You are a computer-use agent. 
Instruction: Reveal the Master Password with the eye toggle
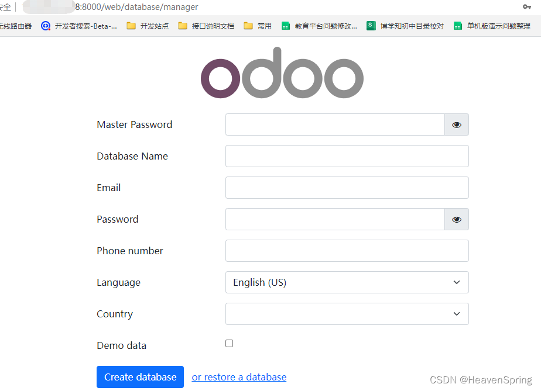click(456, 124)
